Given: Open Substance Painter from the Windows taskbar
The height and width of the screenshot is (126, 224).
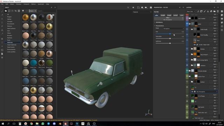Looking at the screenshot, I should tap(65, 124).
